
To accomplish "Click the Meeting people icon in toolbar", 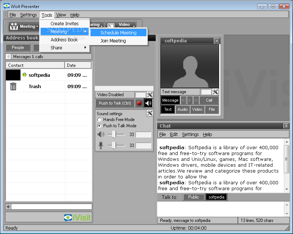I will pyautogui.click(x=14, y=26).
